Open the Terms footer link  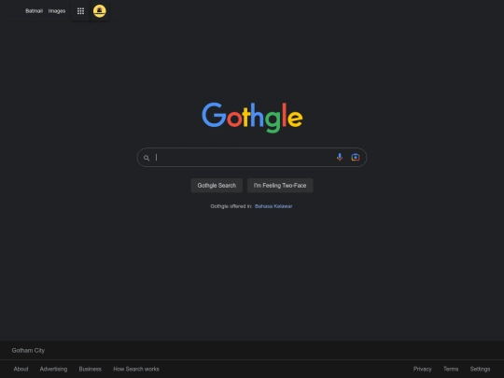pos(451,369)
